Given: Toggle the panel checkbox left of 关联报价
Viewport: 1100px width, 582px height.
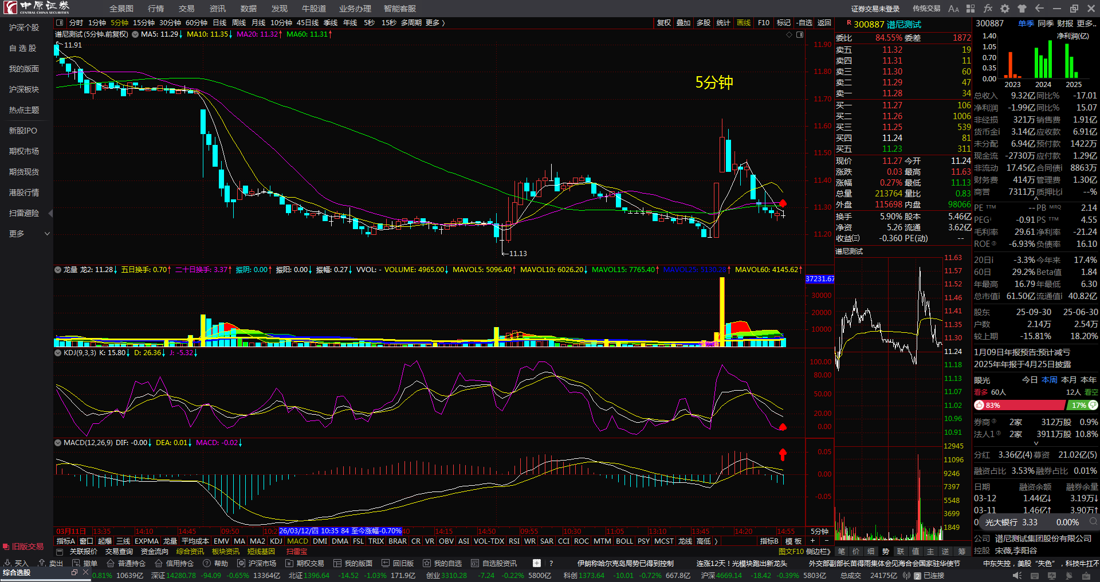Looking at the screenshot, I should click(x=60, y=552).
